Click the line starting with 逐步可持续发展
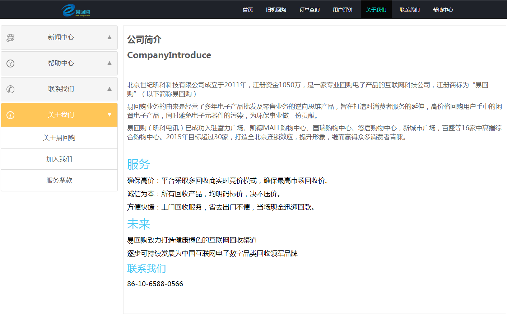This screenshot has width=507, height=315. tap(213, 253)
